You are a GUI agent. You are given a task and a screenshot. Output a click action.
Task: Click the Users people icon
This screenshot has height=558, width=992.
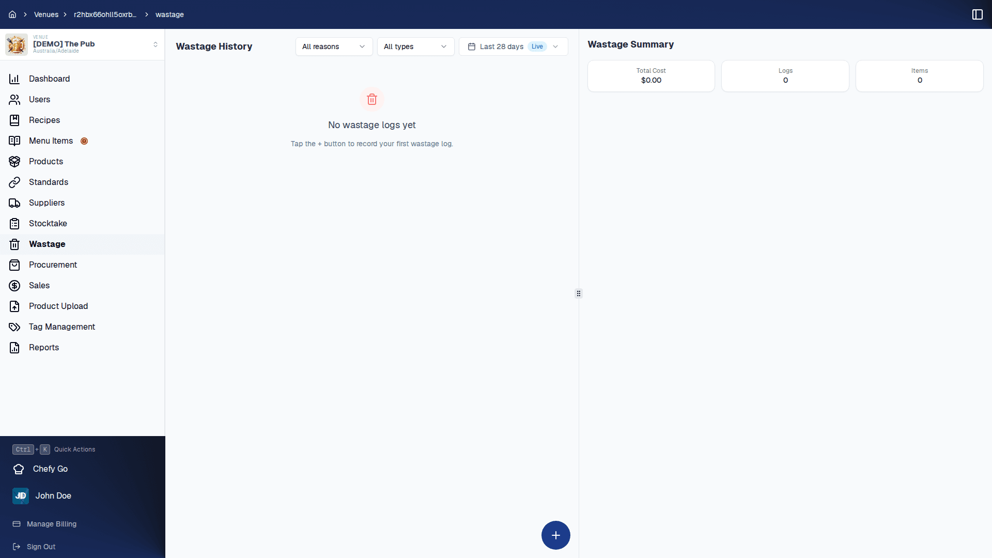[x=14, y=100]
